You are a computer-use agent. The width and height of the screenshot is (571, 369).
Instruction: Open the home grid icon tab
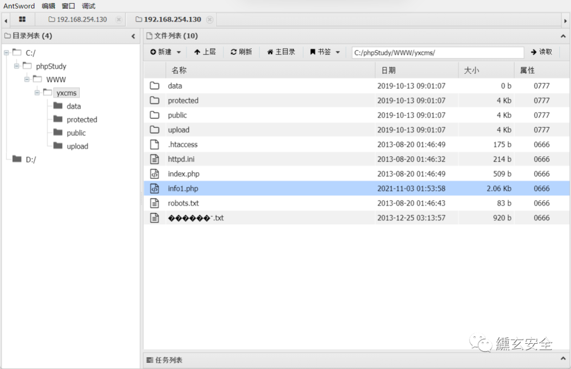[22, 19]
